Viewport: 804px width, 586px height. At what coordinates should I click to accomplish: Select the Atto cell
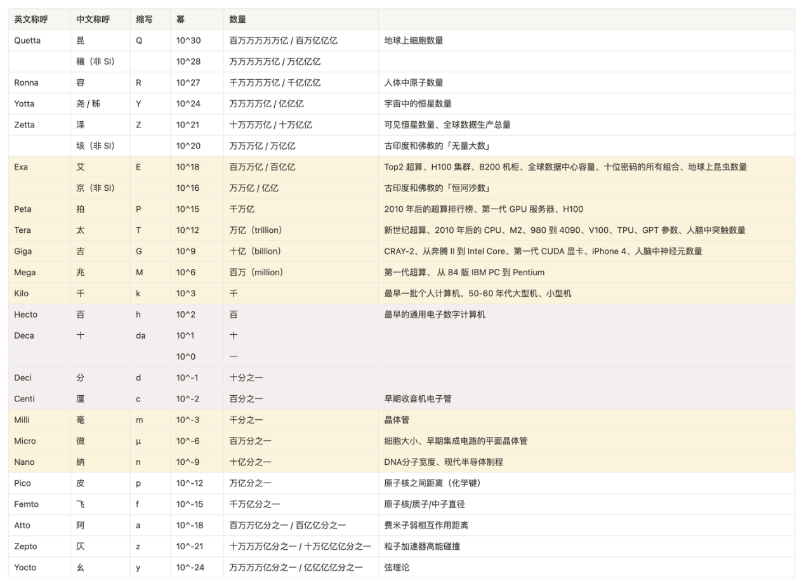click(39, 525)
